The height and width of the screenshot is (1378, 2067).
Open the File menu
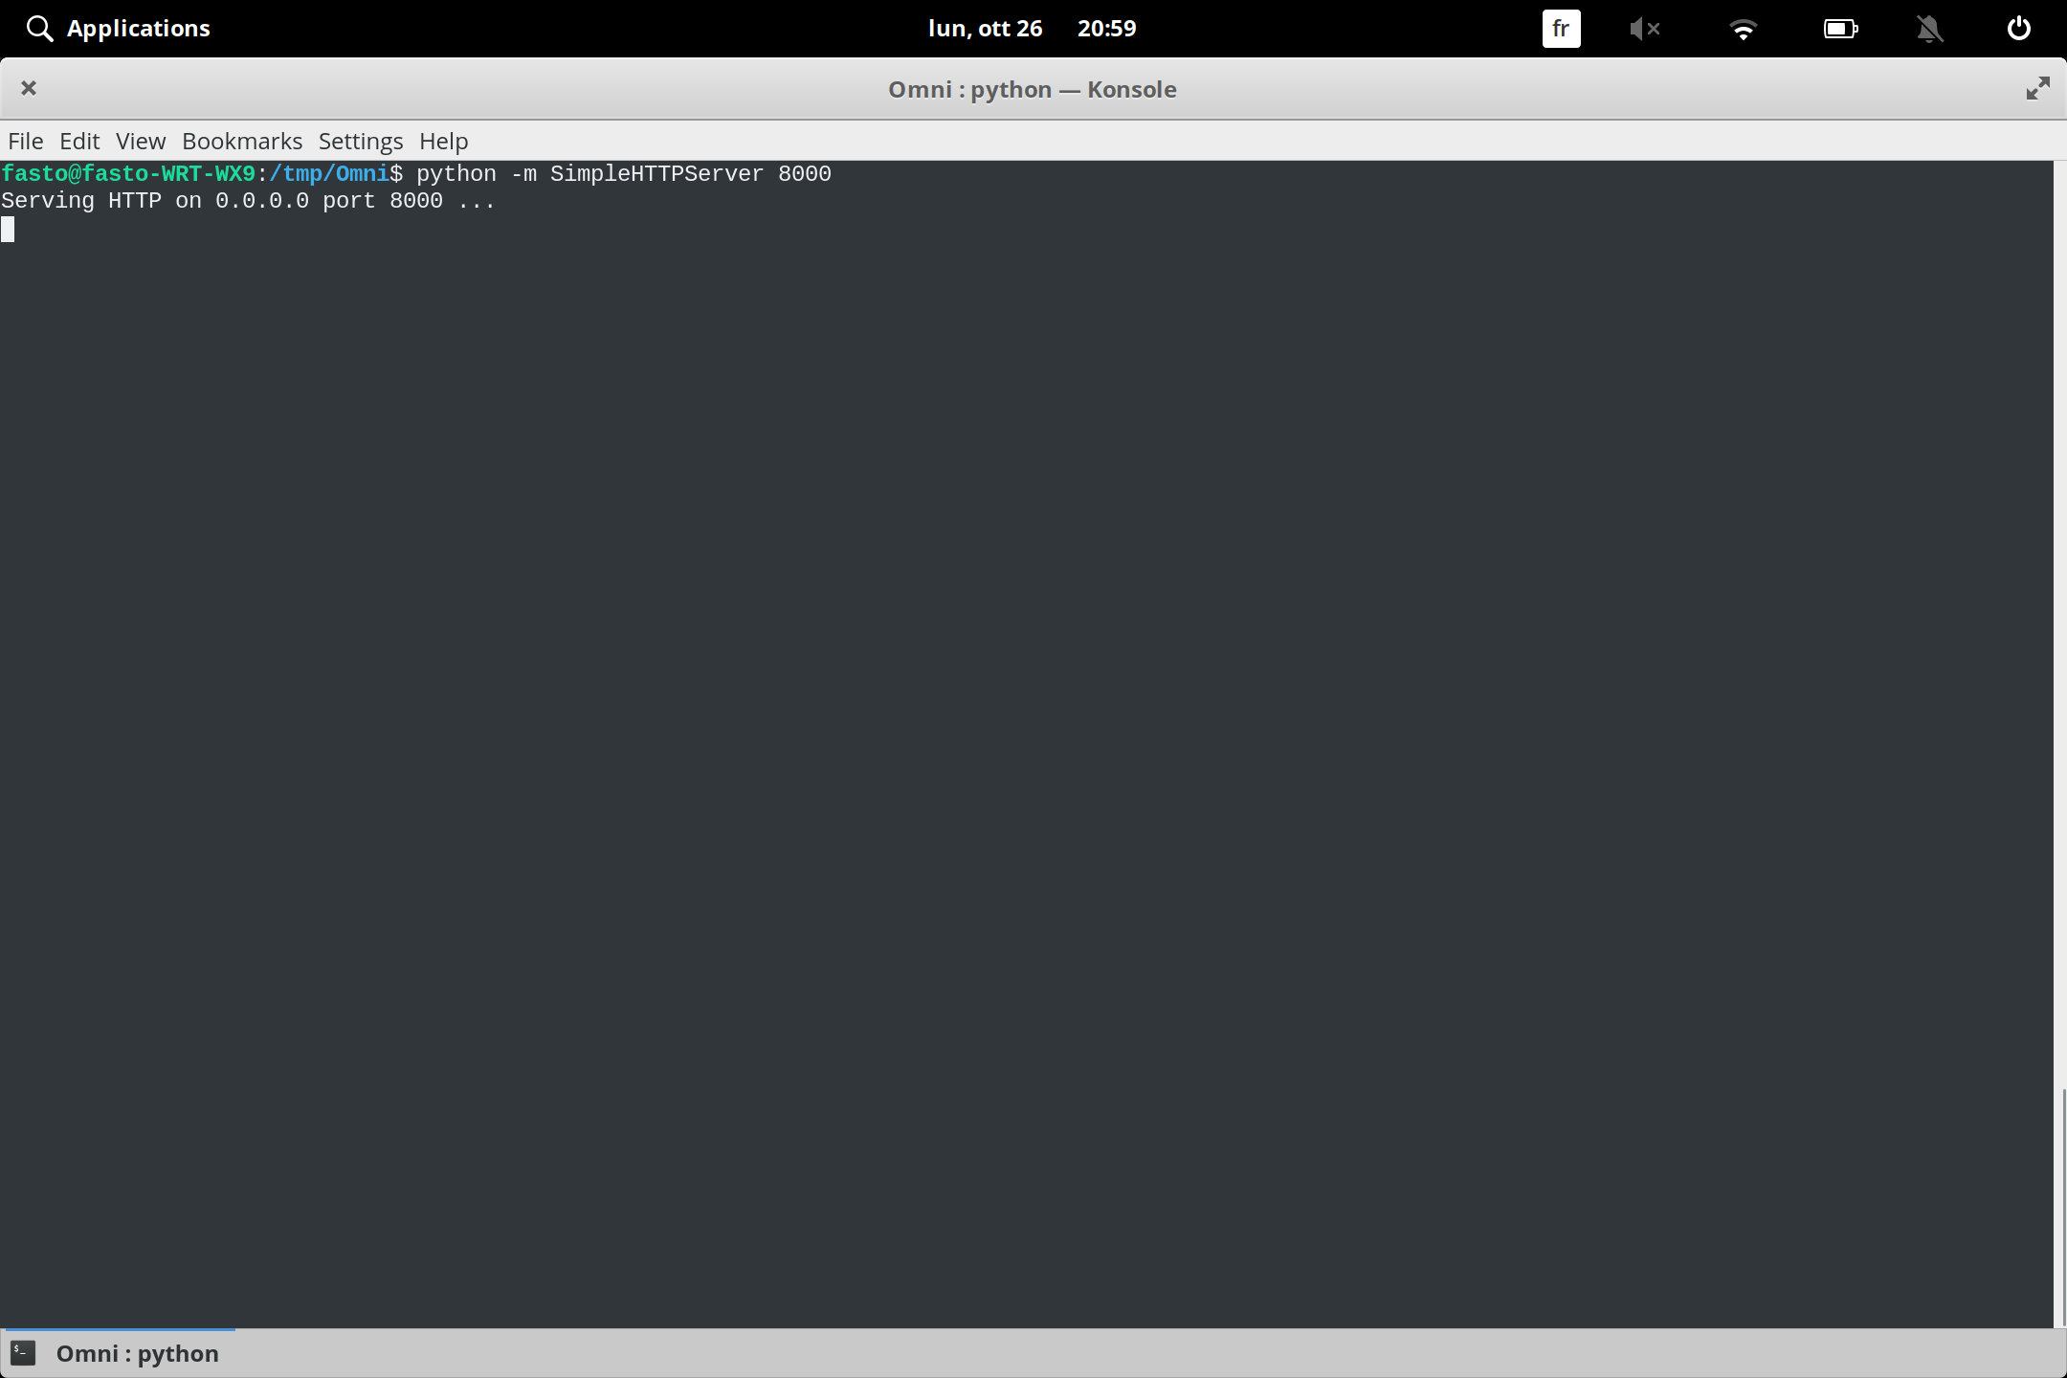pyautogui.click(x=25, y=141)
